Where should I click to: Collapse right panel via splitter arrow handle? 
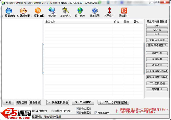click(144, 59)
